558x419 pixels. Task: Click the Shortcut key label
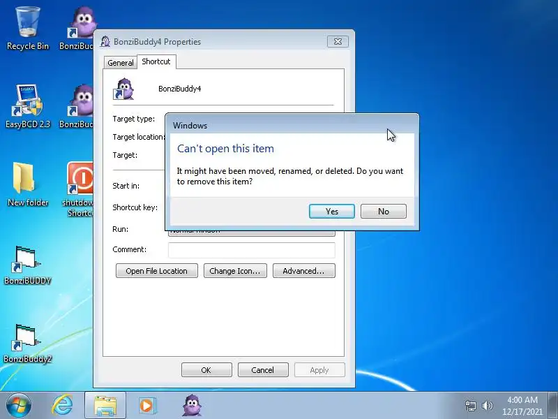click(x=135, y=207)
